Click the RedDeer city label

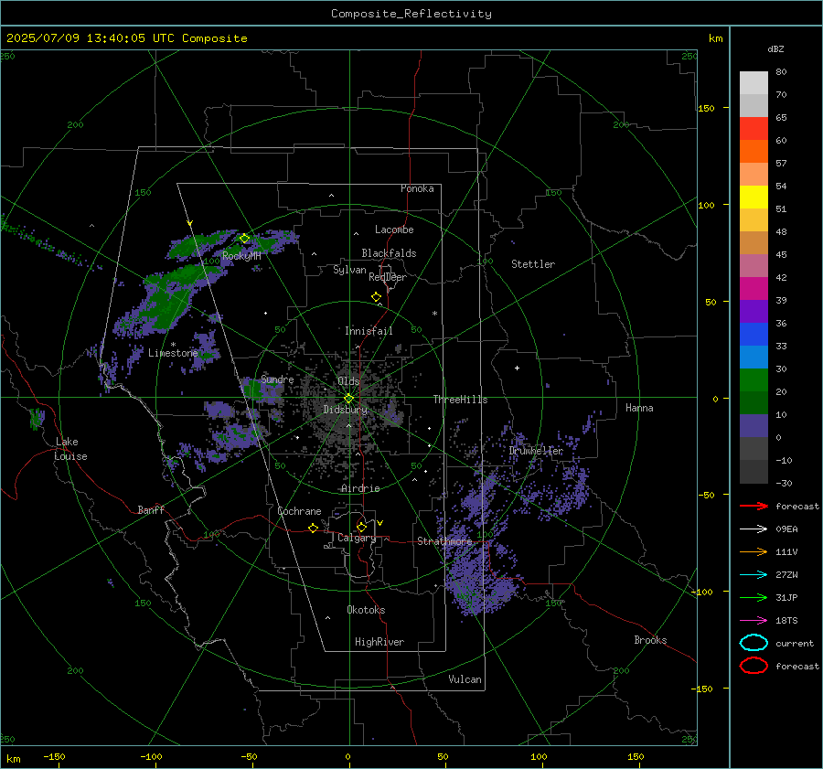tap(388, 277)
